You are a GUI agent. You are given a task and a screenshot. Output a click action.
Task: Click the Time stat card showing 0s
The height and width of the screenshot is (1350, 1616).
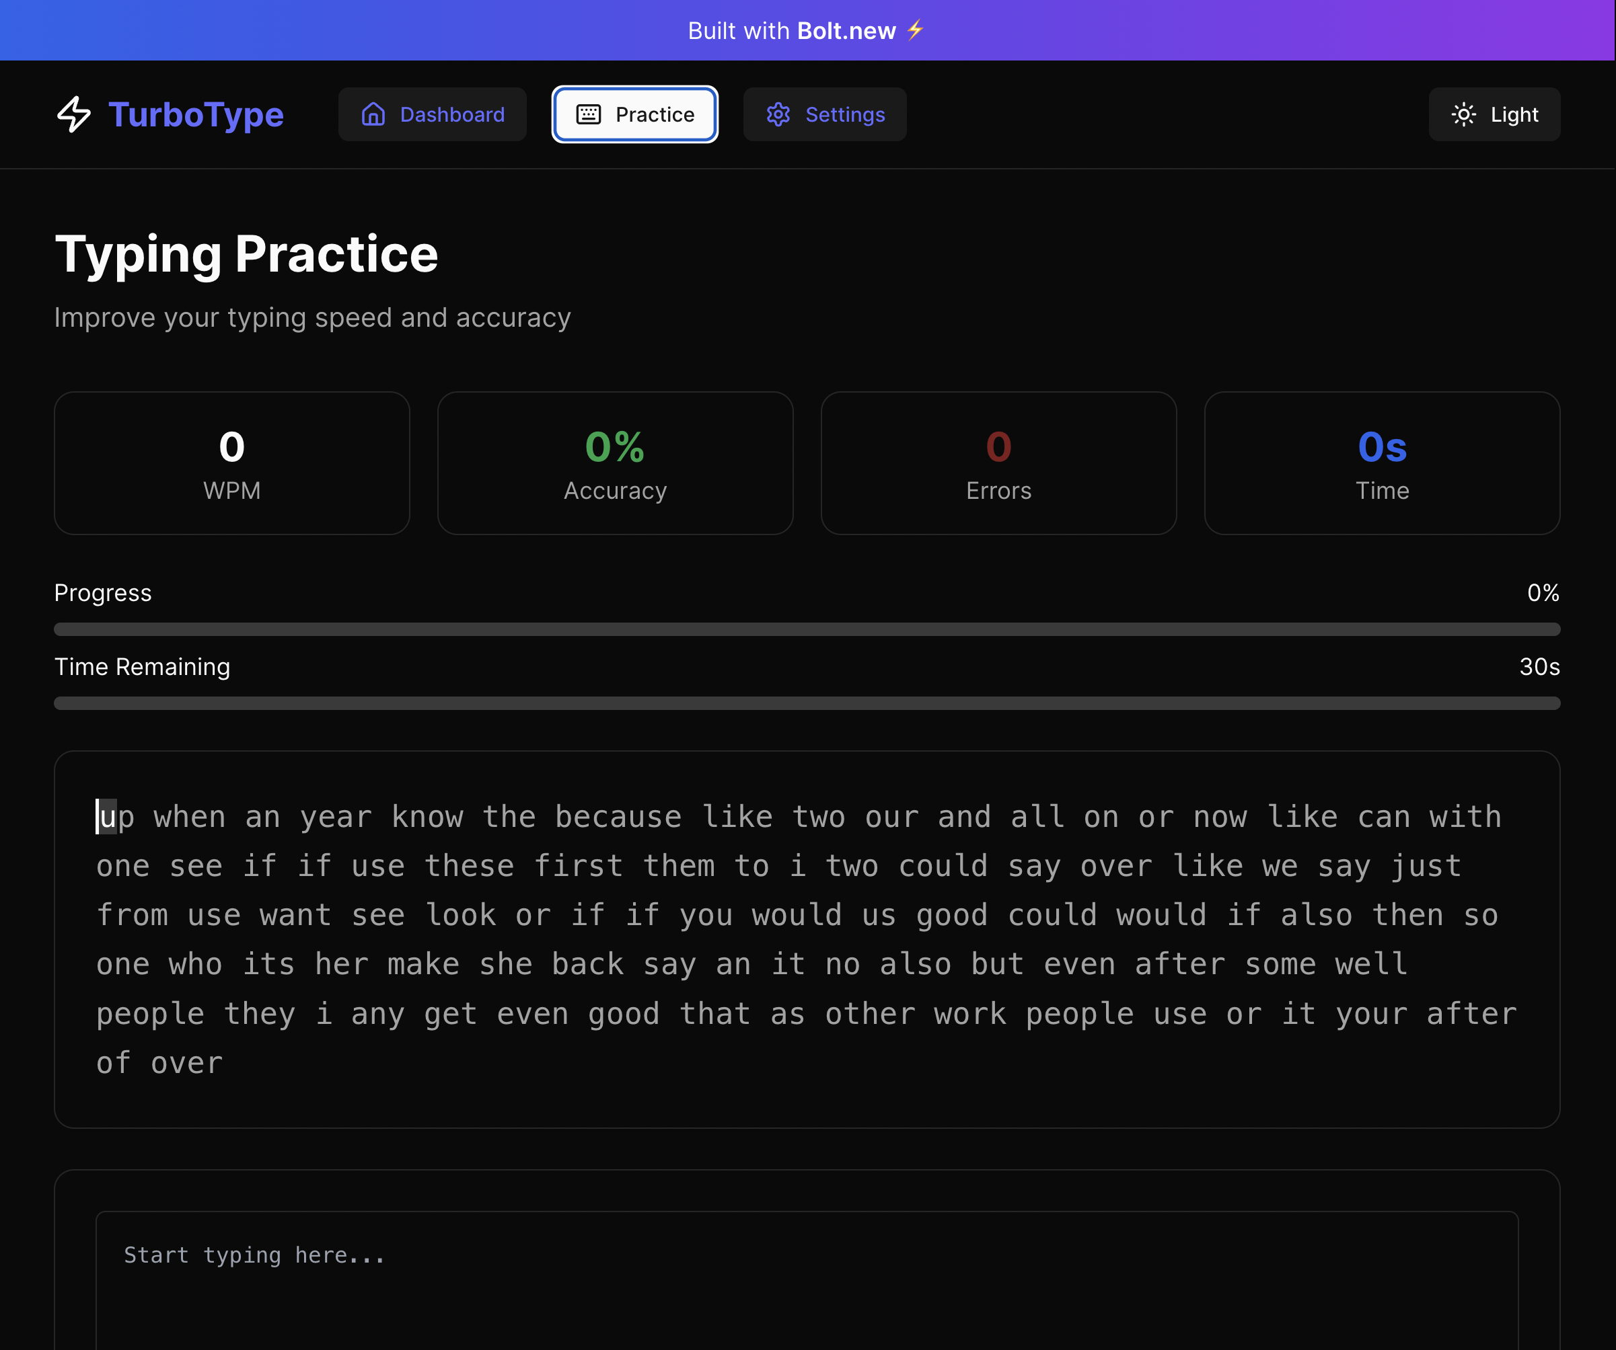[1381, 463]
